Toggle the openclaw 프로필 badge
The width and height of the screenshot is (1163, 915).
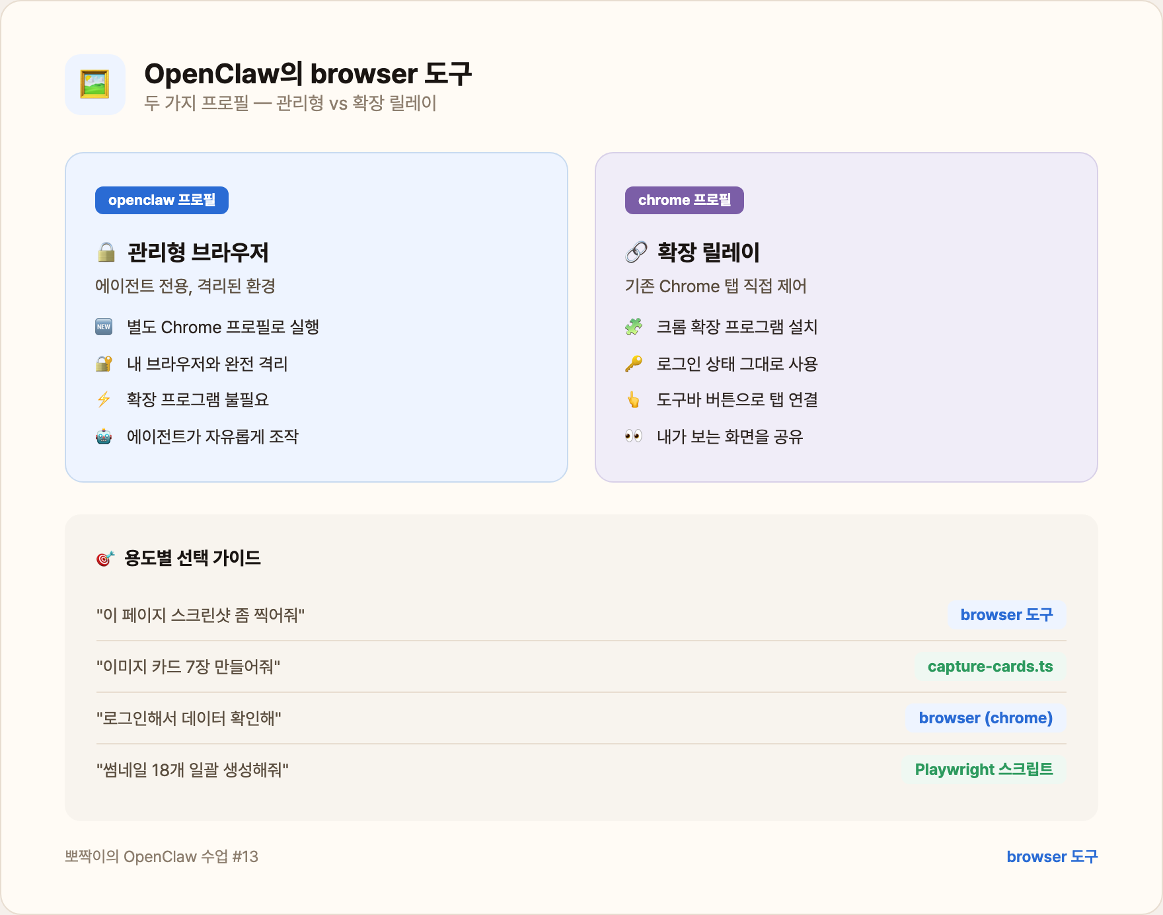[x=162, y=200]
